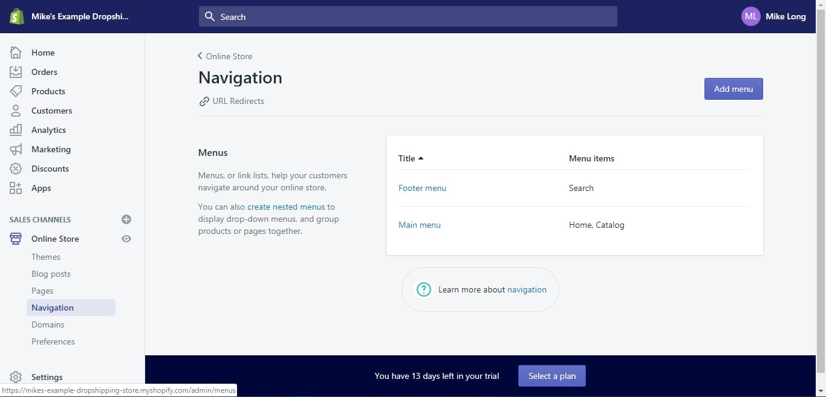826x397 pixels.
Task: View online store with eye icon
Action: click(126, 239)
